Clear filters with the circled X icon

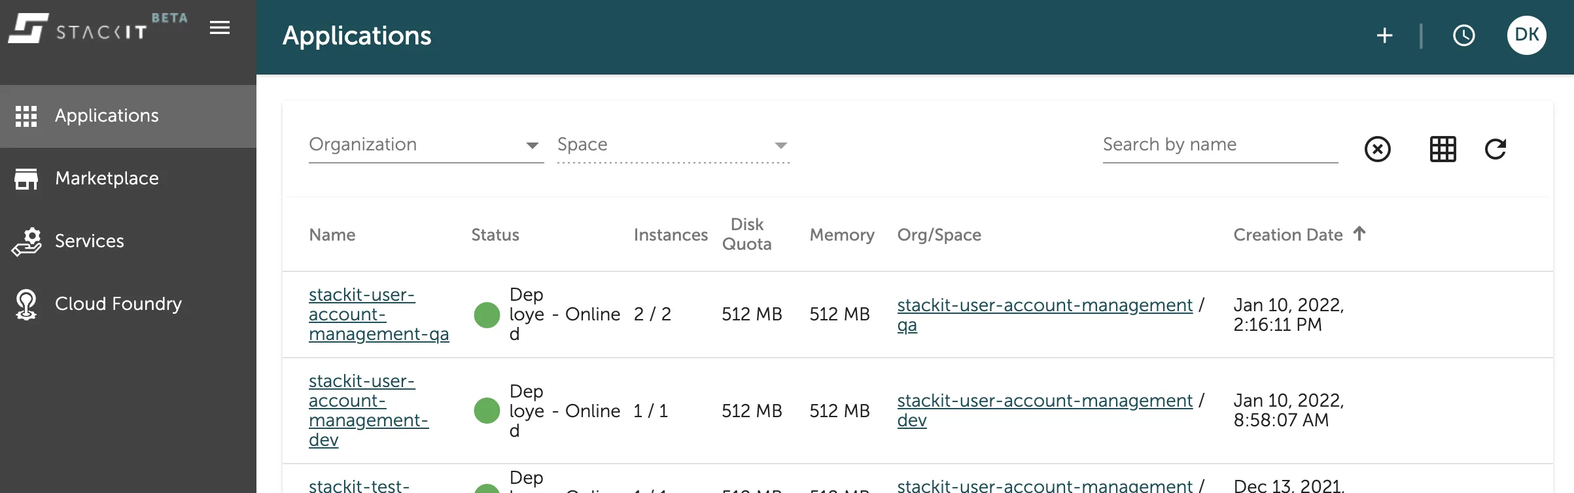pos(1378,149)
